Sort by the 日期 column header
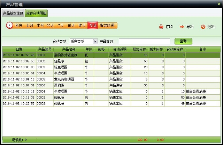 click(19, 50)
